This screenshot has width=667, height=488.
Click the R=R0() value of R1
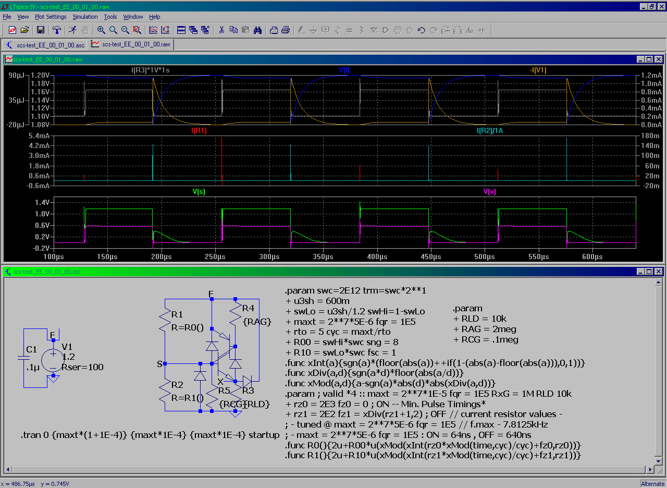[x=187, y=328]
